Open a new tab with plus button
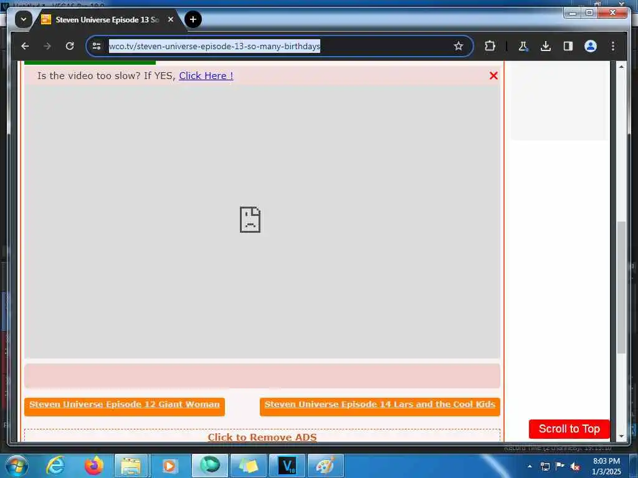This screenshot has width=638, height=478. coord(193,19)
